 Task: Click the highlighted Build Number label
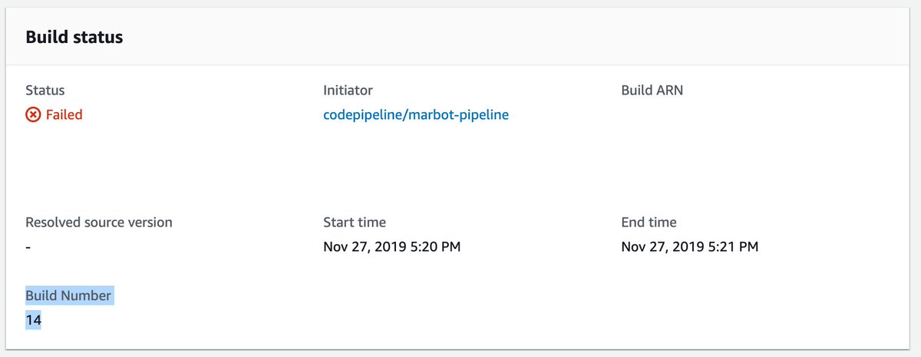(68, 296)
